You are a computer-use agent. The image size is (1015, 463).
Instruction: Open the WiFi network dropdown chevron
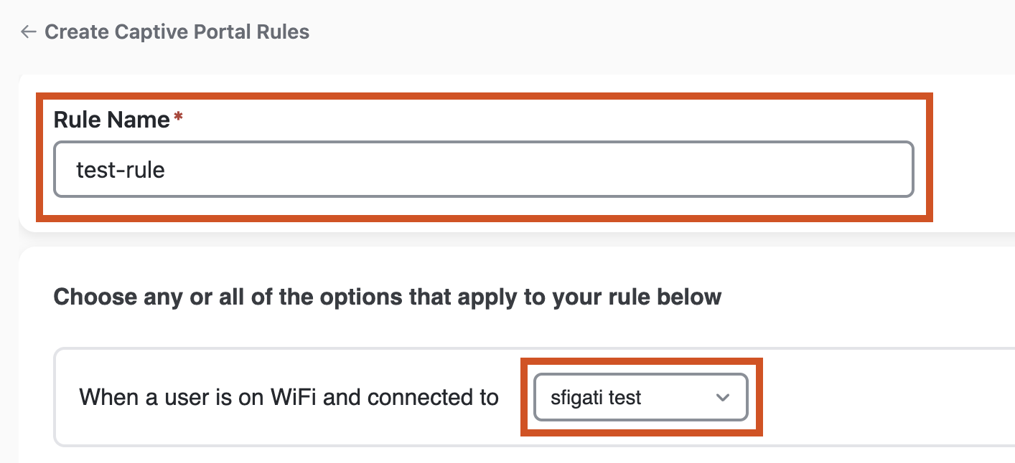coord(723,397)
